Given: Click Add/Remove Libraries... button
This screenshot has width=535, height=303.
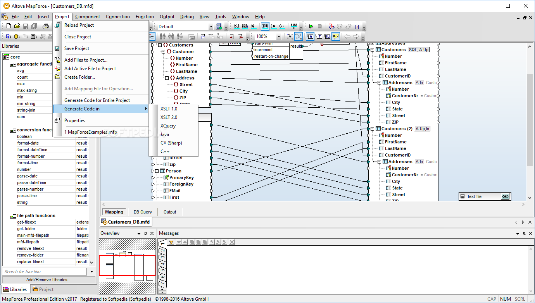Looking at the screenshot, I should tap(48, 279).
